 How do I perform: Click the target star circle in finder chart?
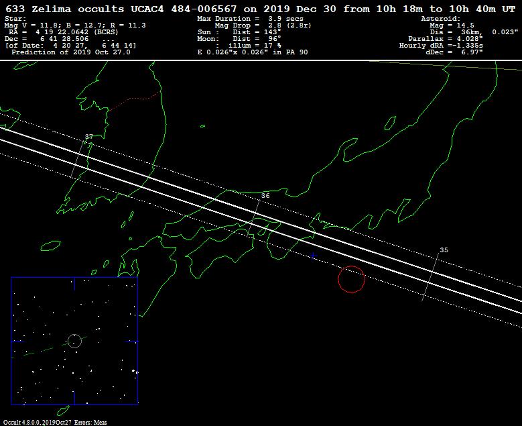pyautogui.click(x=74, y=341)
